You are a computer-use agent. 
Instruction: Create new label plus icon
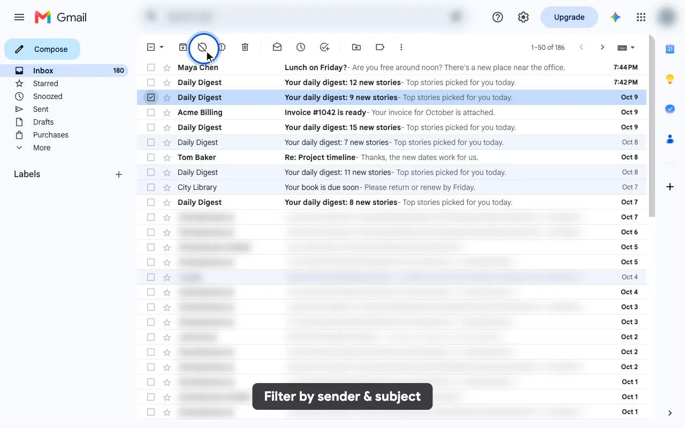119,174
